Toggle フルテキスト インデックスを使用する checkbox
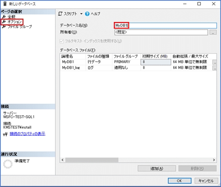The width and height of the screenshot is (221, 187). pos(62,41)
